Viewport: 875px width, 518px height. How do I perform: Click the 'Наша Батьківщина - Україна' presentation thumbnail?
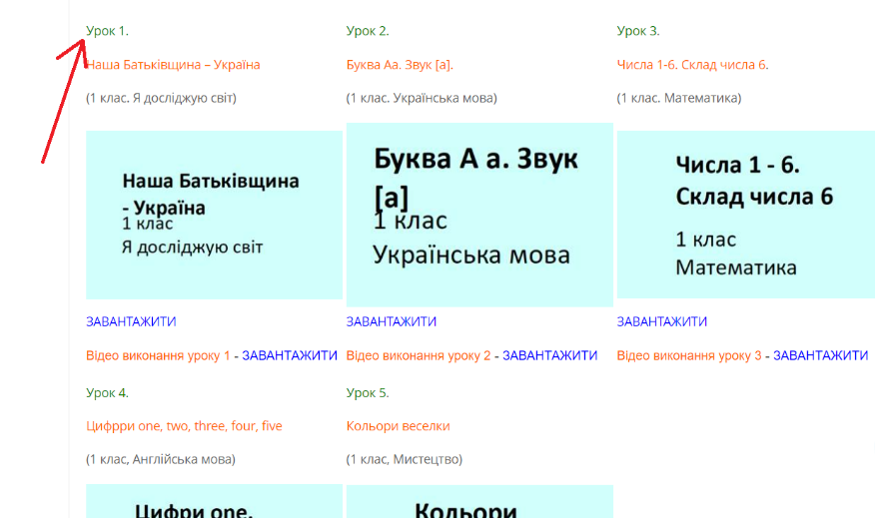point(214,215)
